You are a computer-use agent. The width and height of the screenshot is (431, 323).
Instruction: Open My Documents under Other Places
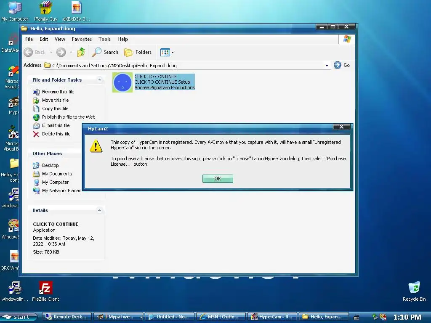point(53,174)
